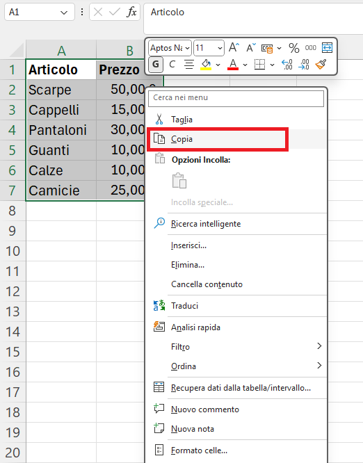Screen dimensions: 363x463
Task: Apply percent style from mini toolbar
Action: point(294,48)
